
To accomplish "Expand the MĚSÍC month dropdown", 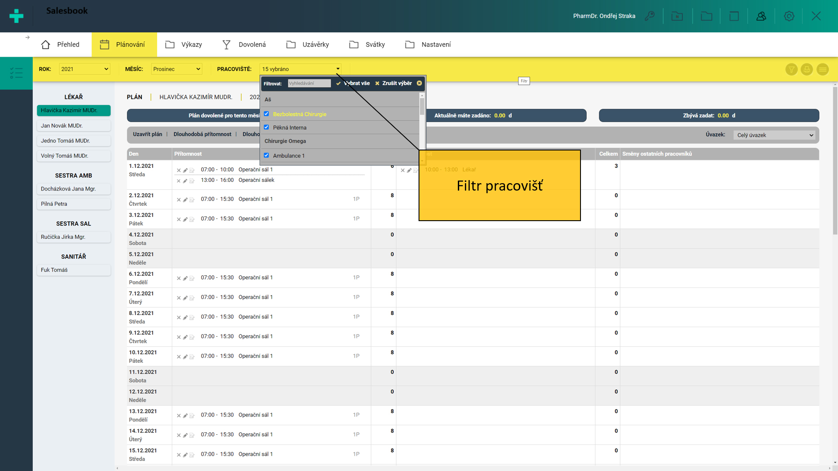I will (176, 69).
